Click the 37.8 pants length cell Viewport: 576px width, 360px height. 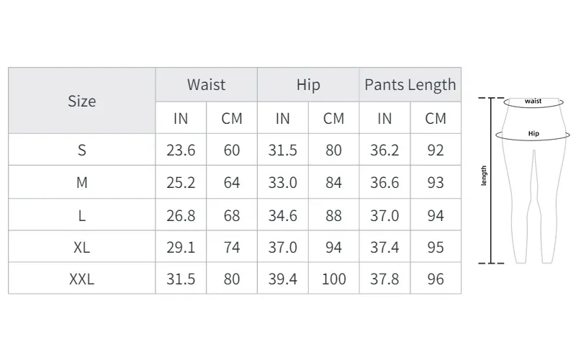point(384,279)
